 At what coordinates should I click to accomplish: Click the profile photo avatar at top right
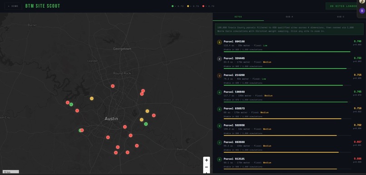tap(362, 1)
